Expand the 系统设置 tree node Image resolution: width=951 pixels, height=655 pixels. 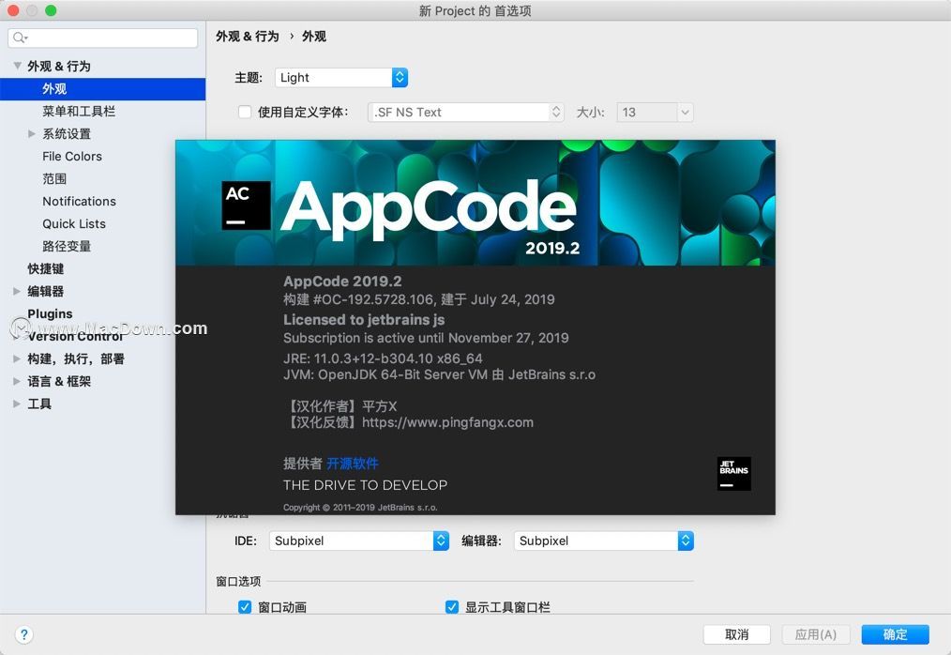click(x=32, y=133)
